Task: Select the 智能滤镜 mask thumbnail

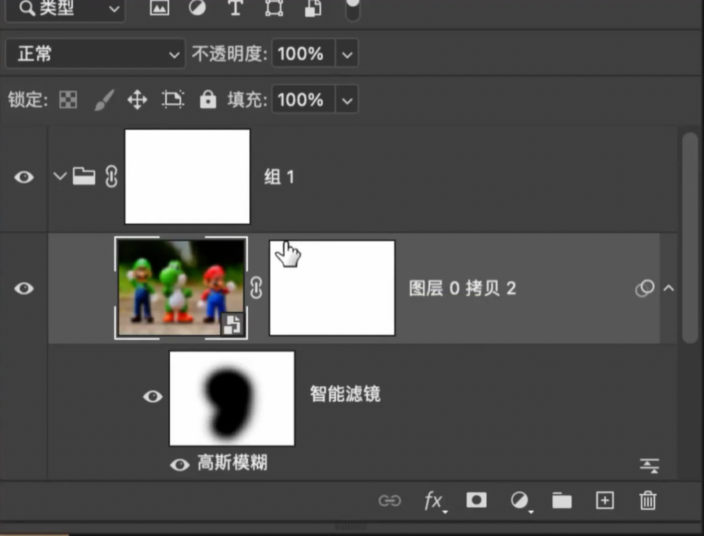Action: [232, 399]
